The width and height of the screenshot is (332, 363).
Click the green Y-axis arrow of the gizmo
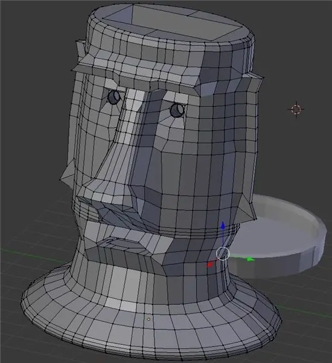250,259
